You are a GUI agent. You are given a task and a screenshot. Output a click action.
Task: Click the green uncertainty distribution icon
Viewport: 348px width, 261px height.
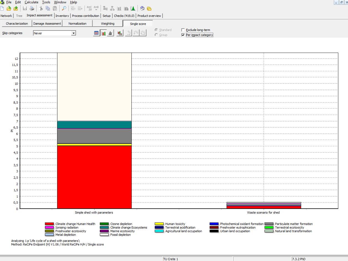pos(133,9)
